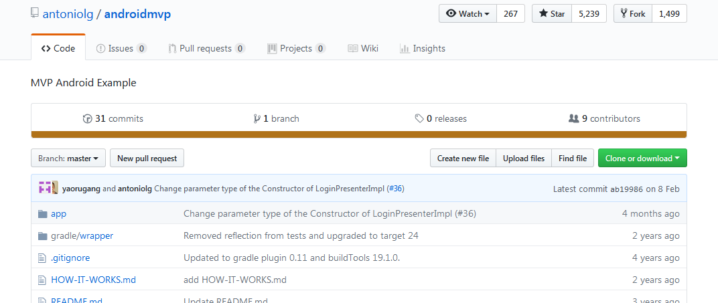Screen dimensions: 718x303
Task: View the 1 branch list
Action: click(x=277, y=119)
